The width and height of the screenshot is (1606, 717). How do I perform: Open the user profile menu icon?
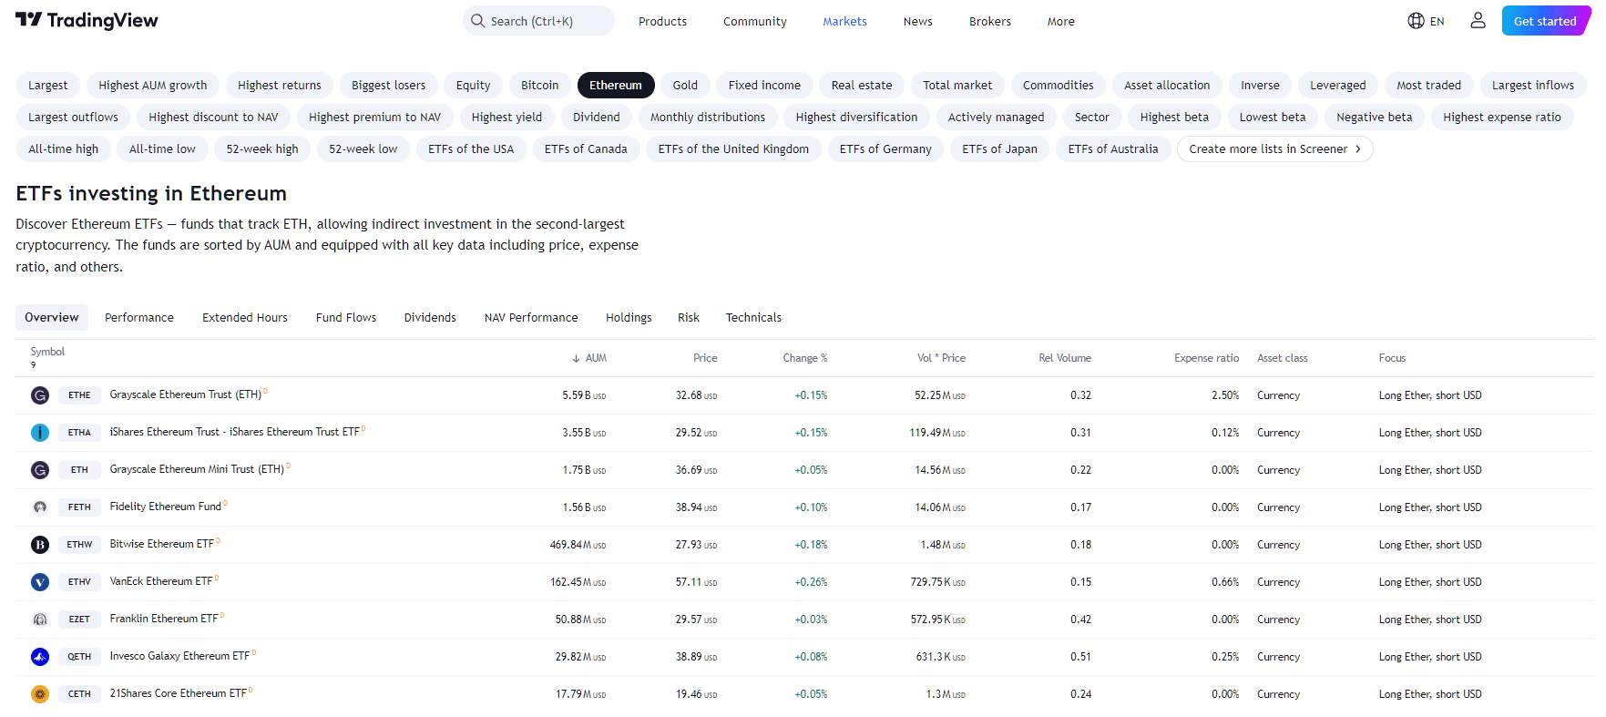[x=1478, y=20]
